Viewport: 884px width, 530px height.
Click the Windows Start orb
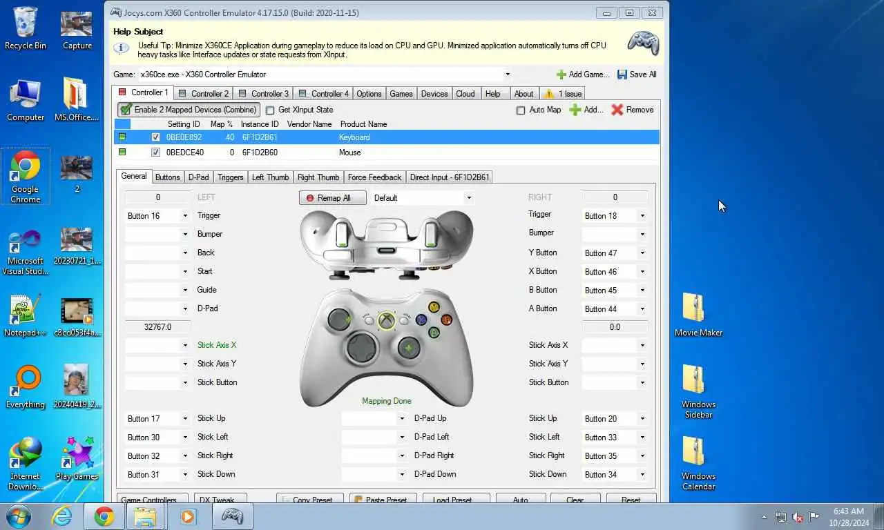tap(19, 516)
